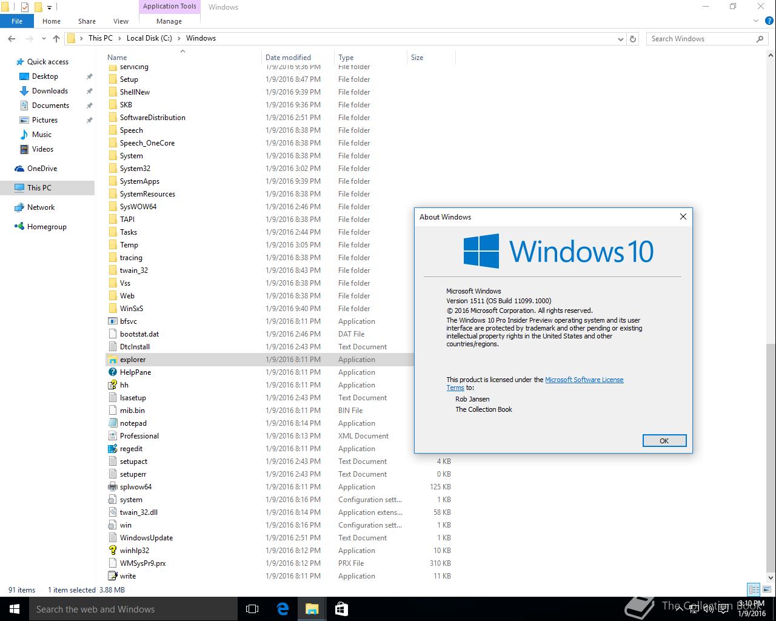Open the regedit application icon
This screenshot has height=621, width=776.
[113, 449]
